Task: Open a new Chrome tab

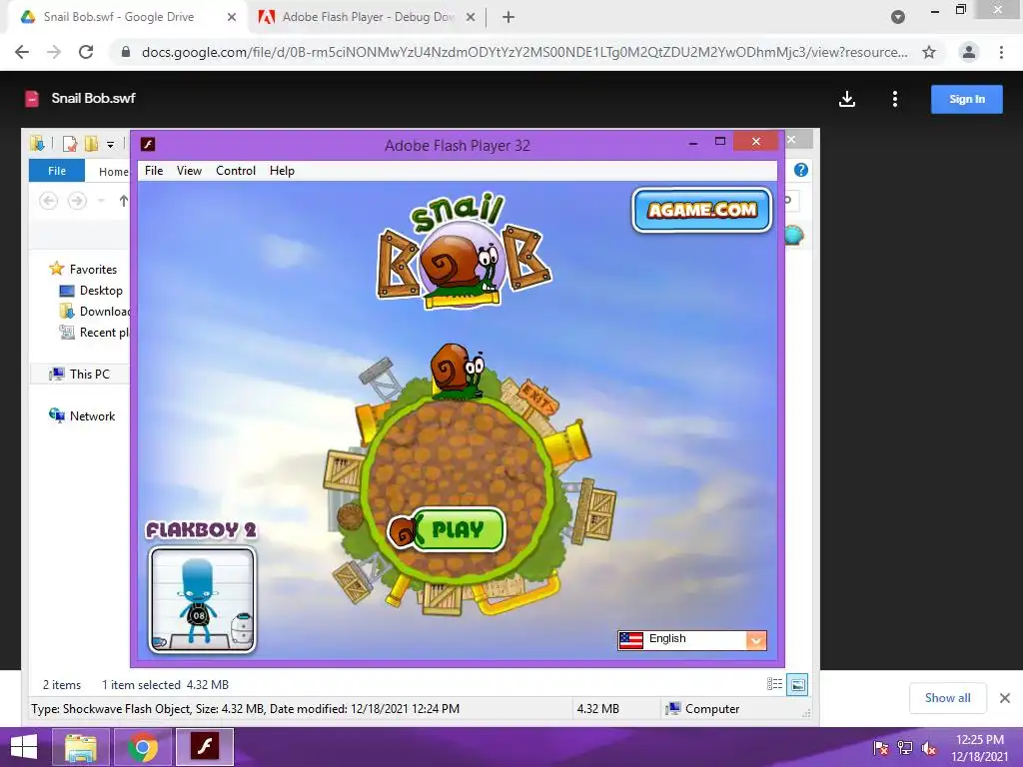Action: point(509,18)
